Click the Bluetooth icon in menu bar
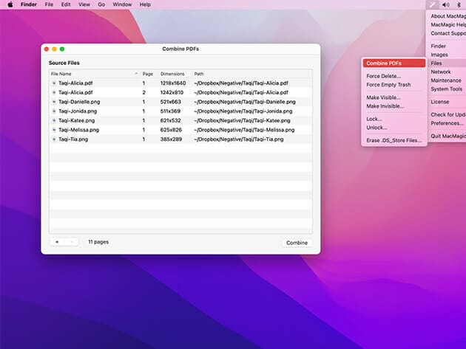Image resolution: width=466 pixels, height=349 pixels. pyautogui.click(x=459, y=4)
